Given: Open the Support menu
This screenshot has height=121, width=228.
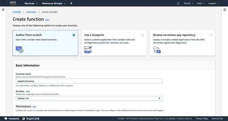Looking at the screenshot, I should pyautogui.click(x=213, y=3).
